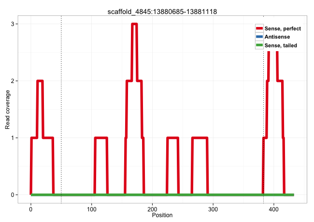Click the dotted vertical line near position 380

[263, 106]
